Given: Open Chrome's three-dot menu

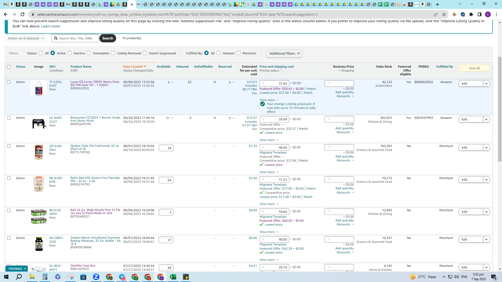Looking at the screenshot, I should click(496, 14).
